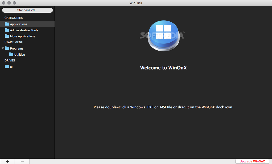Click the Programs folder icon

pyautogui.click(x=7, y=48)
